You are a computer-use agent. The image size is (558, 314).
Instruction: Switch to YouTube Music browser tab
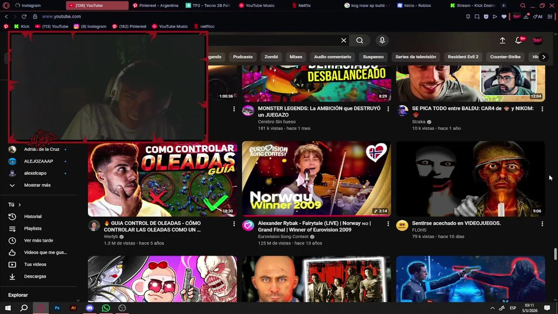pos(260,6)
